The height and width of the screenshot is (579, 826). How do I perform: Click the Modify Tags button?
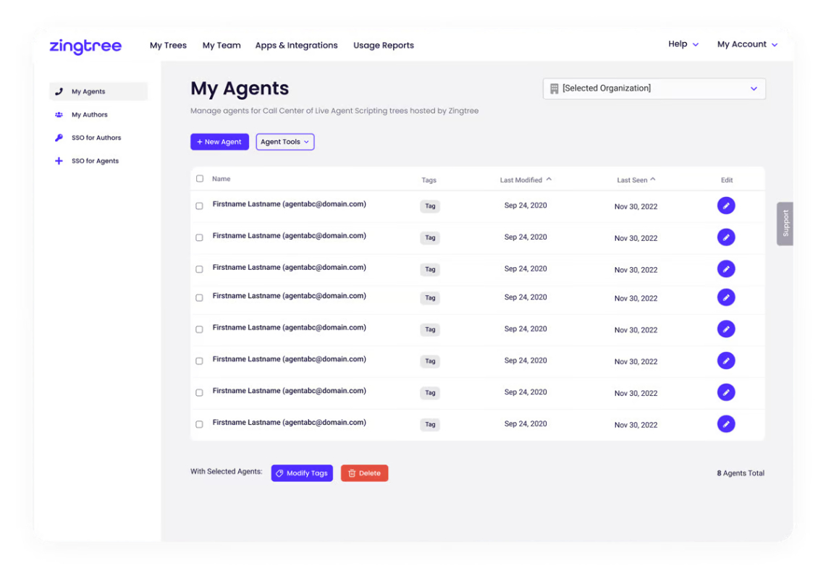tap(302, 473)
